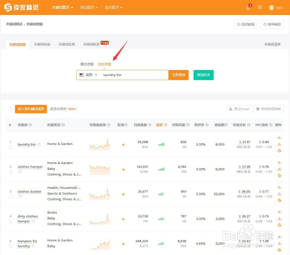290x255 pixels.
Task: Open the apps grid icon in header
Action: (260, 8)
